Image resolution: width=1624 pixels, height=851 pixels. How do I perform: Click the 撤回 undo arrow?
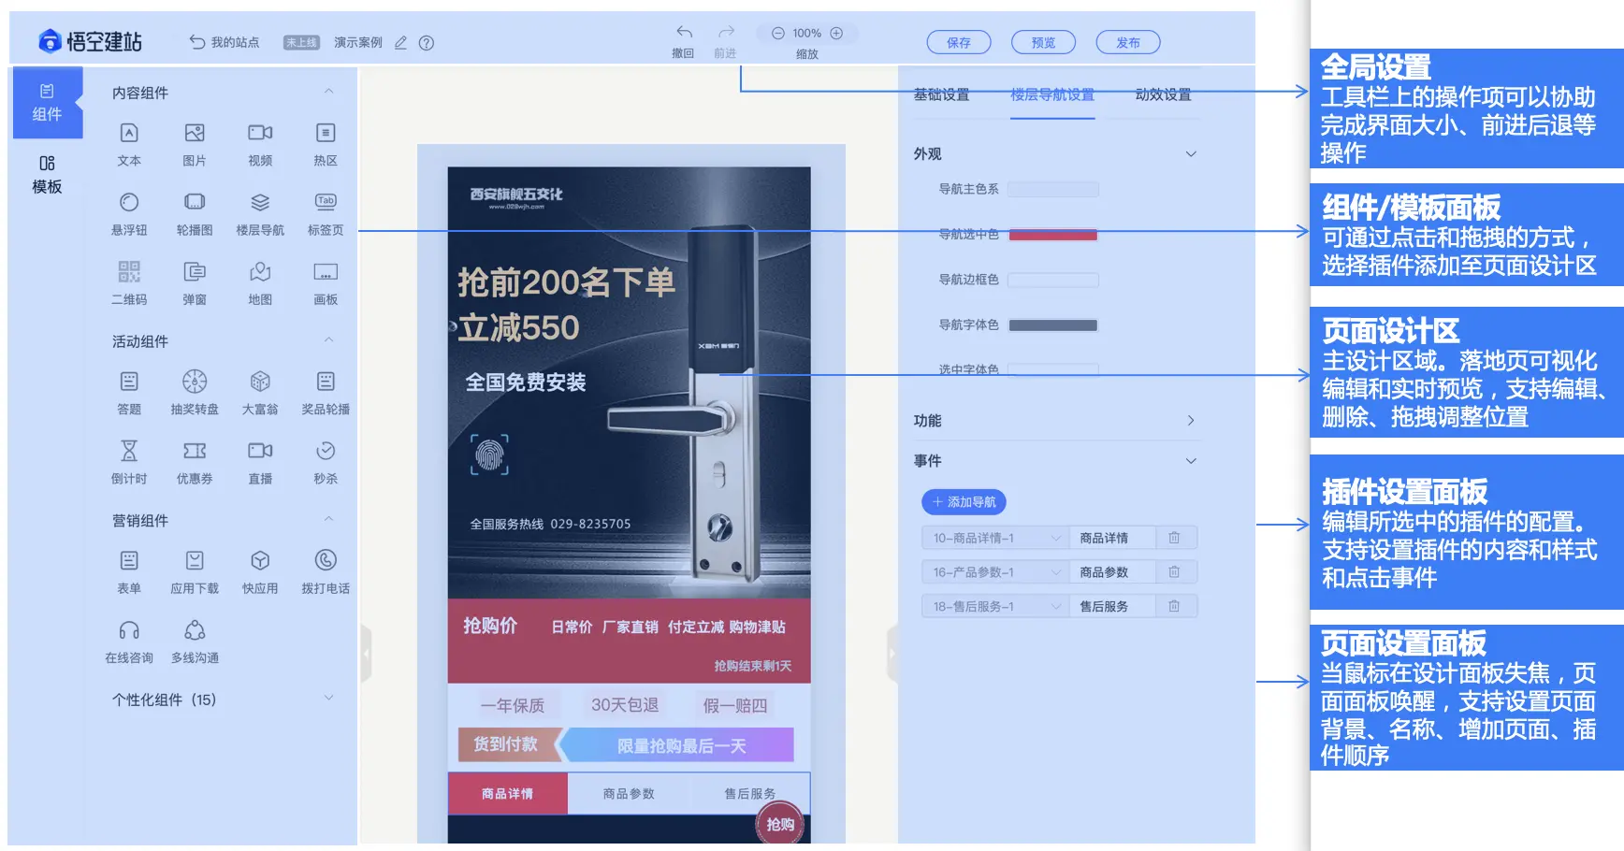(684, 32)
